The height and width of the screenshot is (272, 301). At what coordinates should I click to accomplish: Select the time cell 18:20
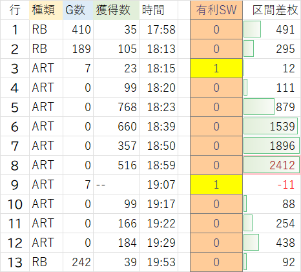(158, 88)
